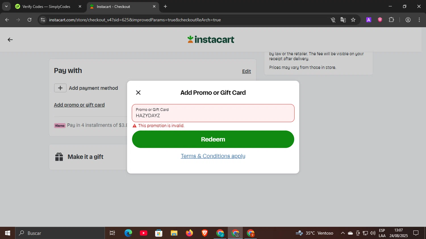
Task: Click the volume speaker icon
Action: [373, 233]
